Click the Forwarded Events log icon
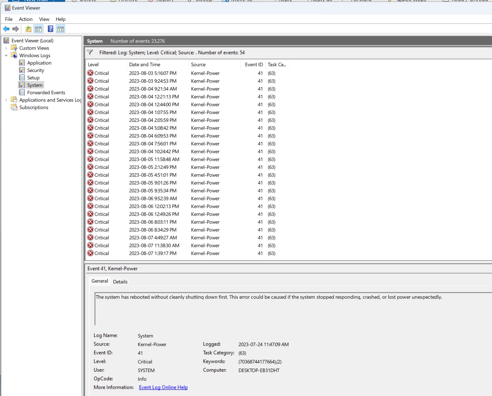 [22, 92]
